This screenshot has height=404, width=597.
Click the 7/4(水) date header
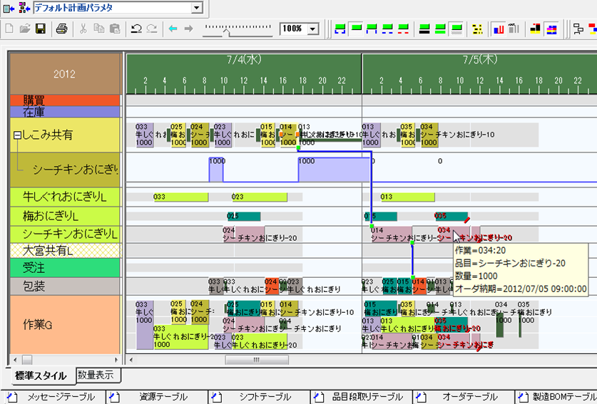[x=244, y=60]
